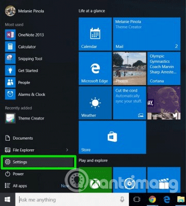Open File Explorer folder on taskbar
186x206 pixels.
(x=181, y=199)
